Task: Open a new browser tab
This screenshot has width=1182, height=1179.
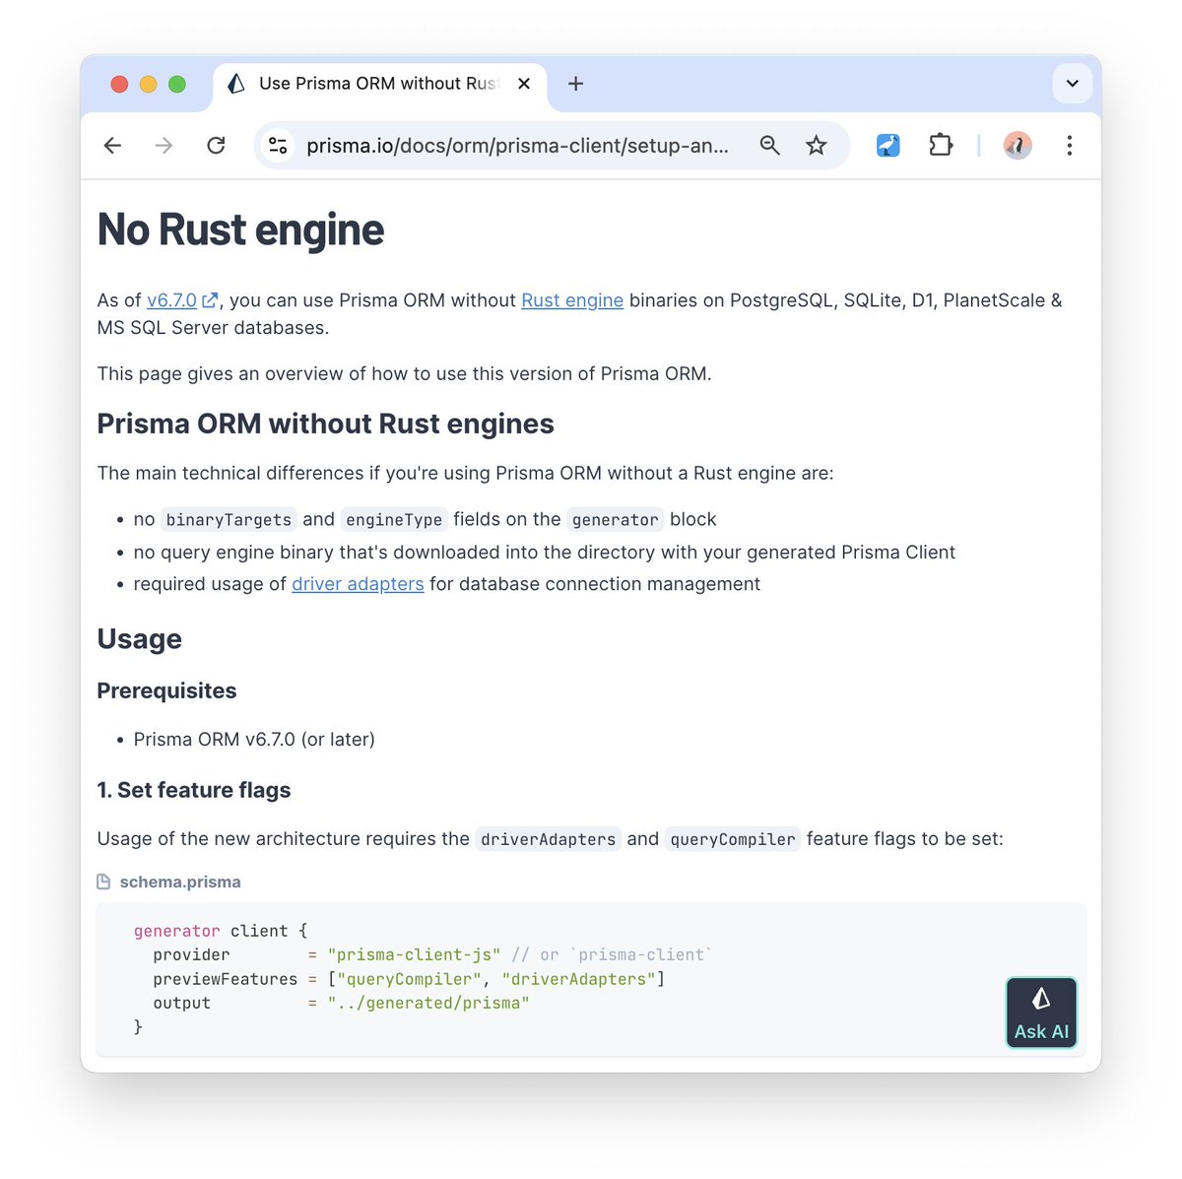Action: coord(576,84)
